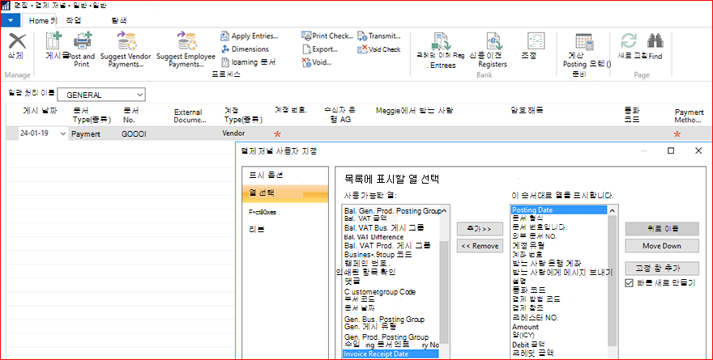
Task: Open Dimensions
Action: pos(245,49)
